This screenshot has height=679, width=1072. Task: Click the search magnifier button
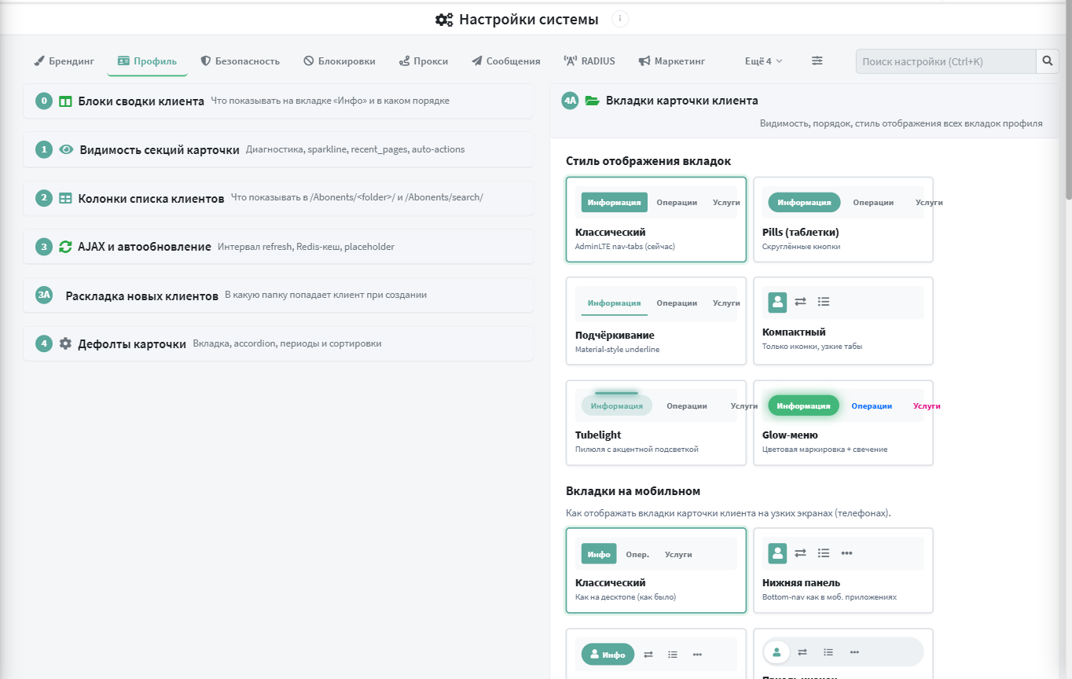pyautogui.click(x=1047, y=61)
